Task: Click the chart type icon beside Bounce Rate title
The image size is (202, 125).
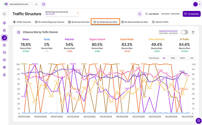Action: (19, 32)
